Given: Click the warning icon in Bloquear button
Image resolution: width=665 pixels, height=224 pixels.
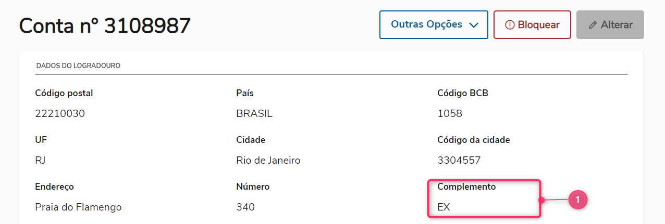Looking at the screenshot, I should click(510, 25).
